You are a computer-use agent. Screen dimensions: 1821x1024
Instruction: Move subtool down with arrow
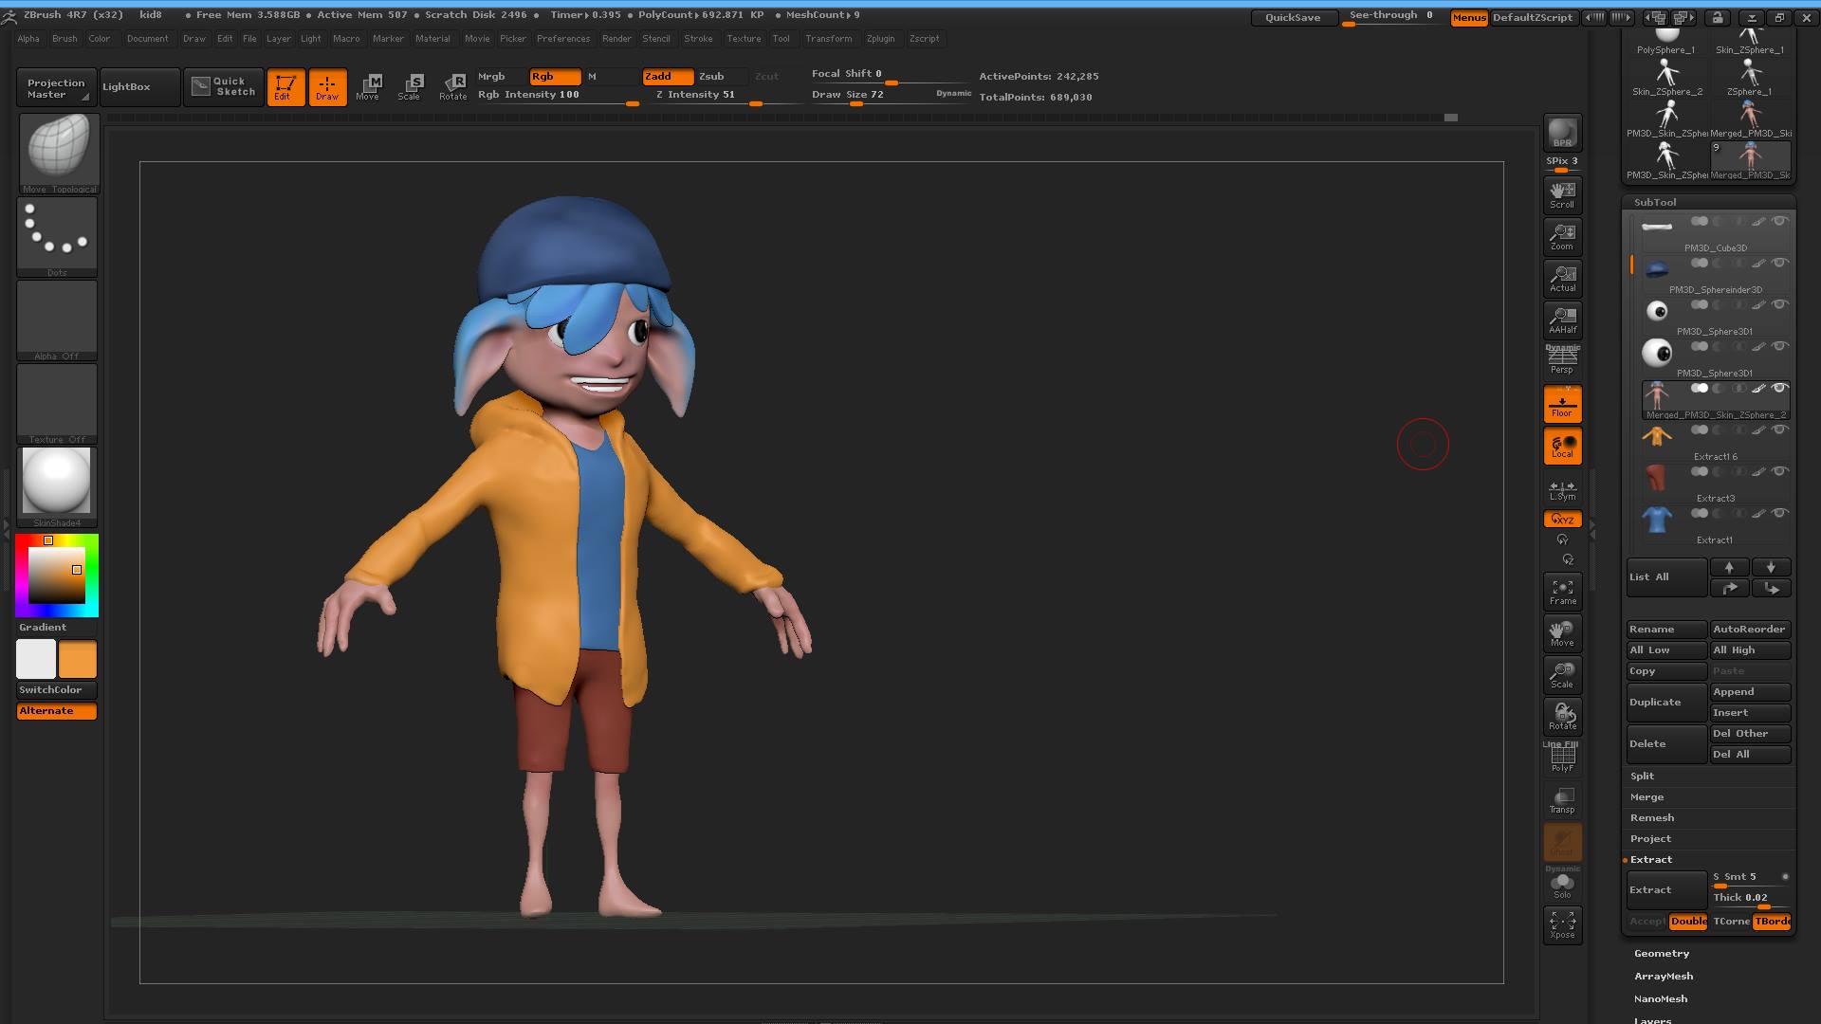click(1771, 567)
